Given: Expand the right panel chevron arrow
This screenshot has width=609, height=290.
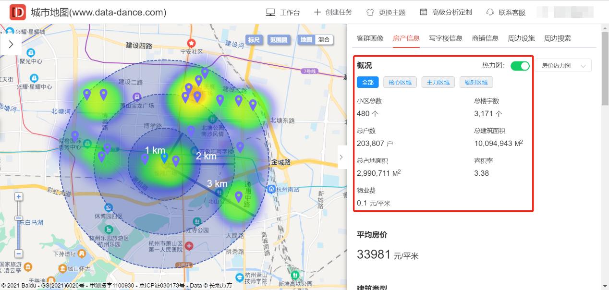Looking at the screenshot, I should 341,157.
